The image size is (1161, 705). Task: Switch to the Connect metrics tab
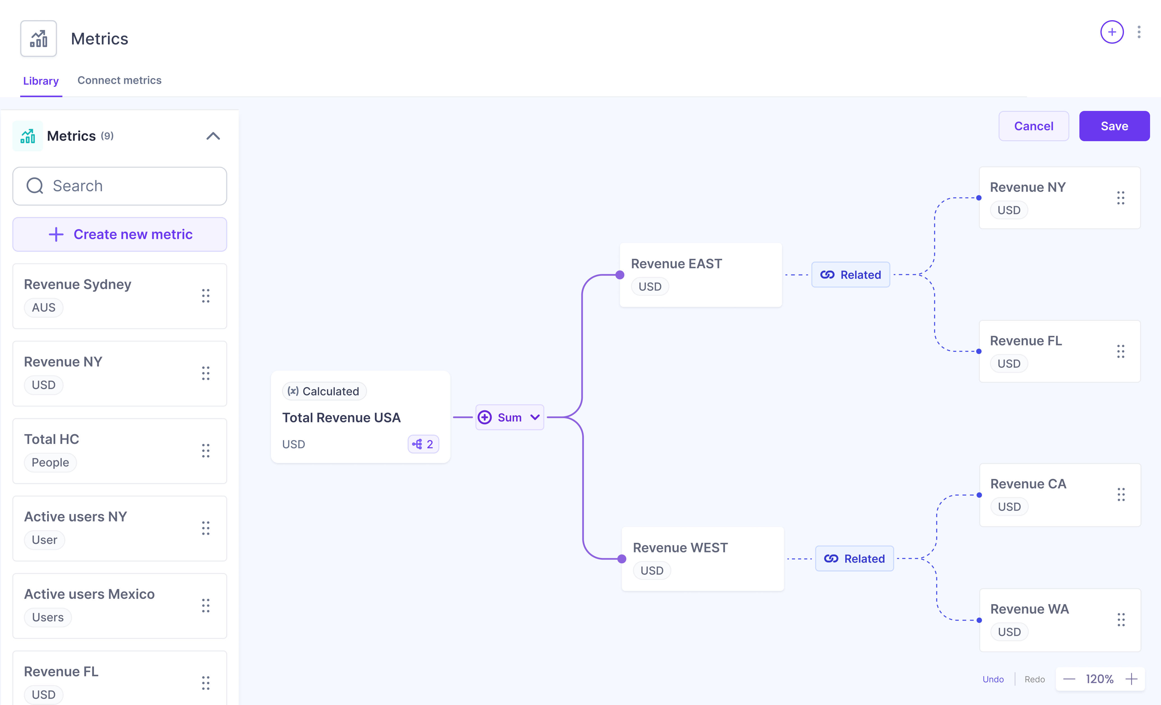click(119, 80)
